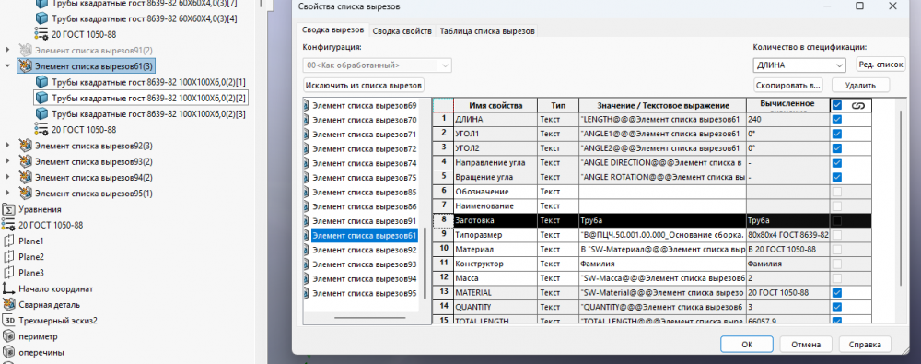Click the cut-list icon of Элемент списка вырезов95(1)
The width and height of the screenshot is (921, 364).
click(x=25, y=193)
